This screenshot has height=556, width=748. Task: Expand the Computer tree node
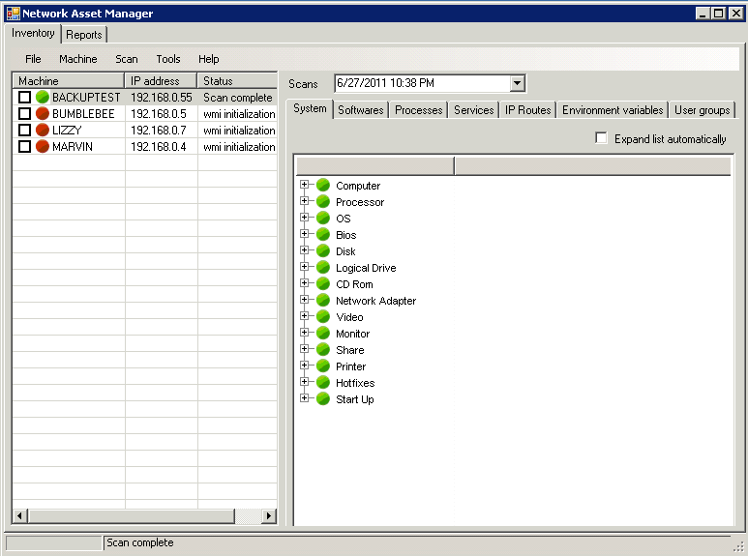click(x=305, y=185)
